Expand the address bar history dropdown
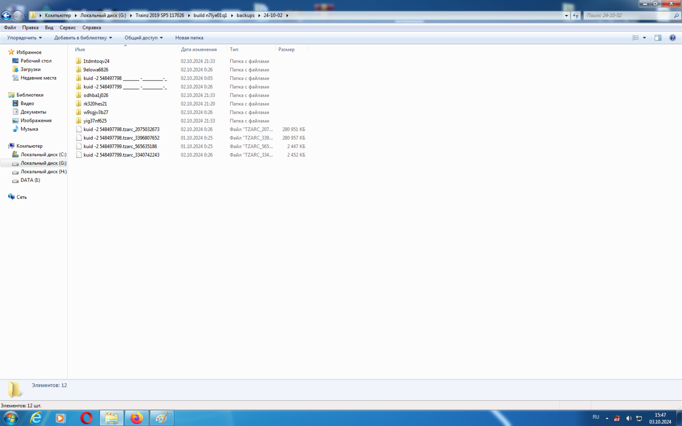The image size is (682, 426). coord(566,15)
